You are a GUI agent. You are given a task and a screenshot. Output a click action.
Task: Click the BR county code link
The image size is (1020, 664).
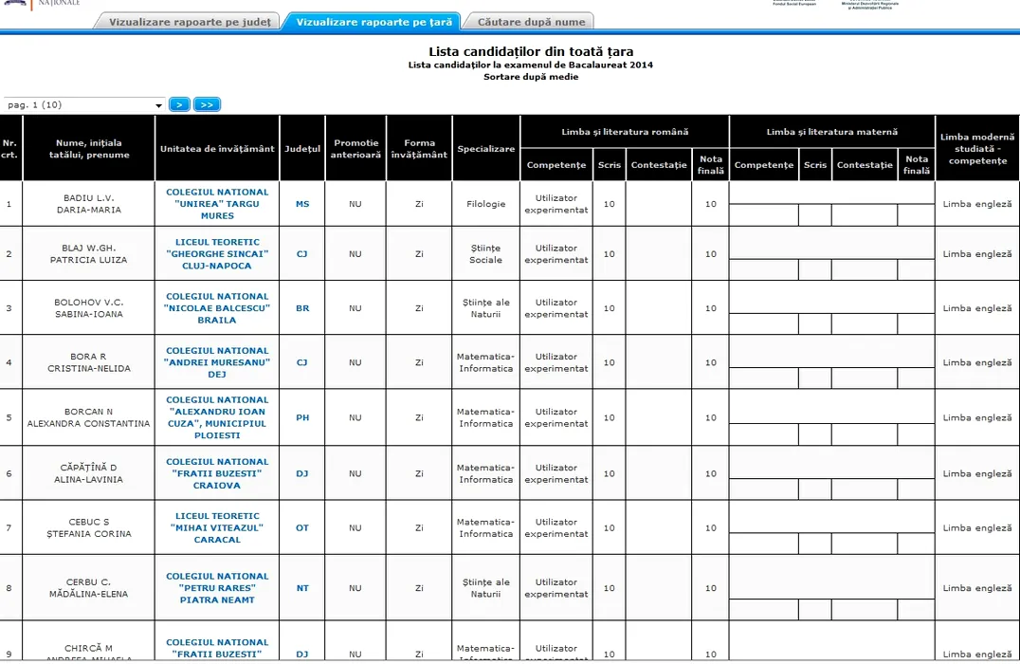pos(302,308)
